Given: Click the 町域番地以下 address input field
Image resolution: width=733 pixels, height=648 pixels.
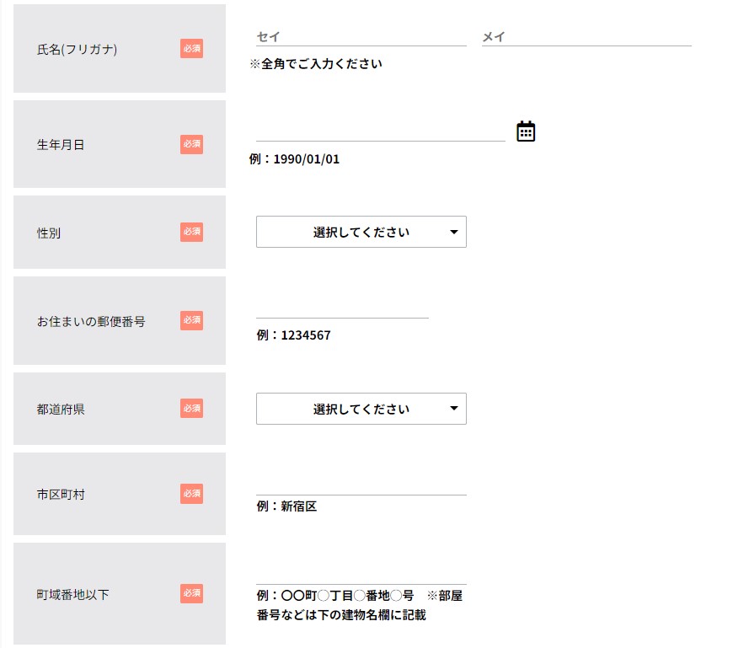Looking at the screenshot, I should [x=361, y=575].
